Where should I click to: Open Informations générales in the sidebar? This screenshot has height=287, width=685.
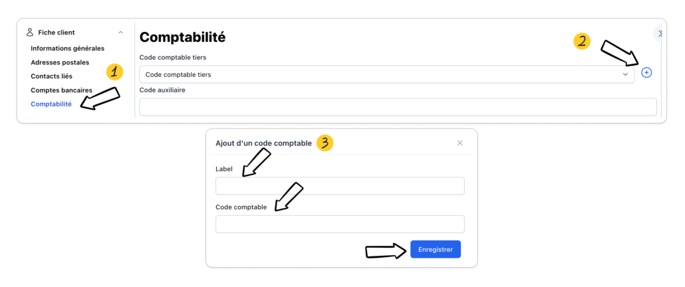[67, 48]
